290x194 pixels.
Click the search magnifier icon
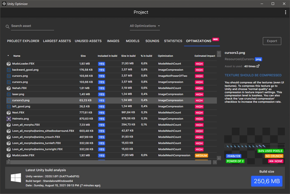pyautogui.click(x=8, y=26)
